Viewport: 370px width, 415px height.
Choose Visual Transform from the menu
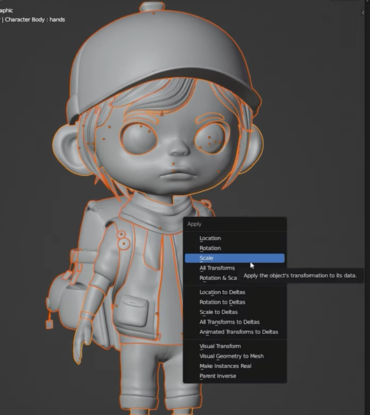coord(219,346)
